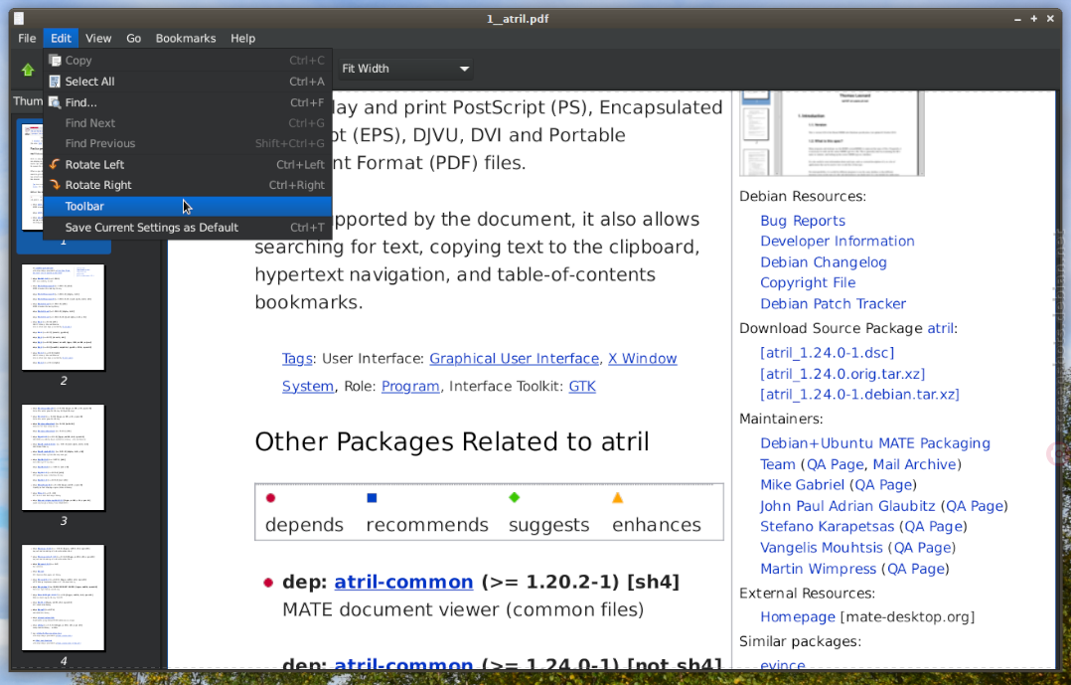Image resolution: width=1071 pixels, height=685 pixels.
Task: Click the red depends legend dot
Action: 270,498
